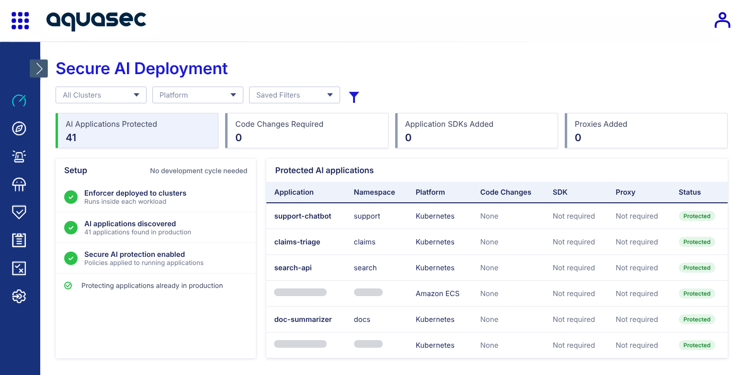Open the user profile icon
The image size is (743, 375).
pos(722,21)
